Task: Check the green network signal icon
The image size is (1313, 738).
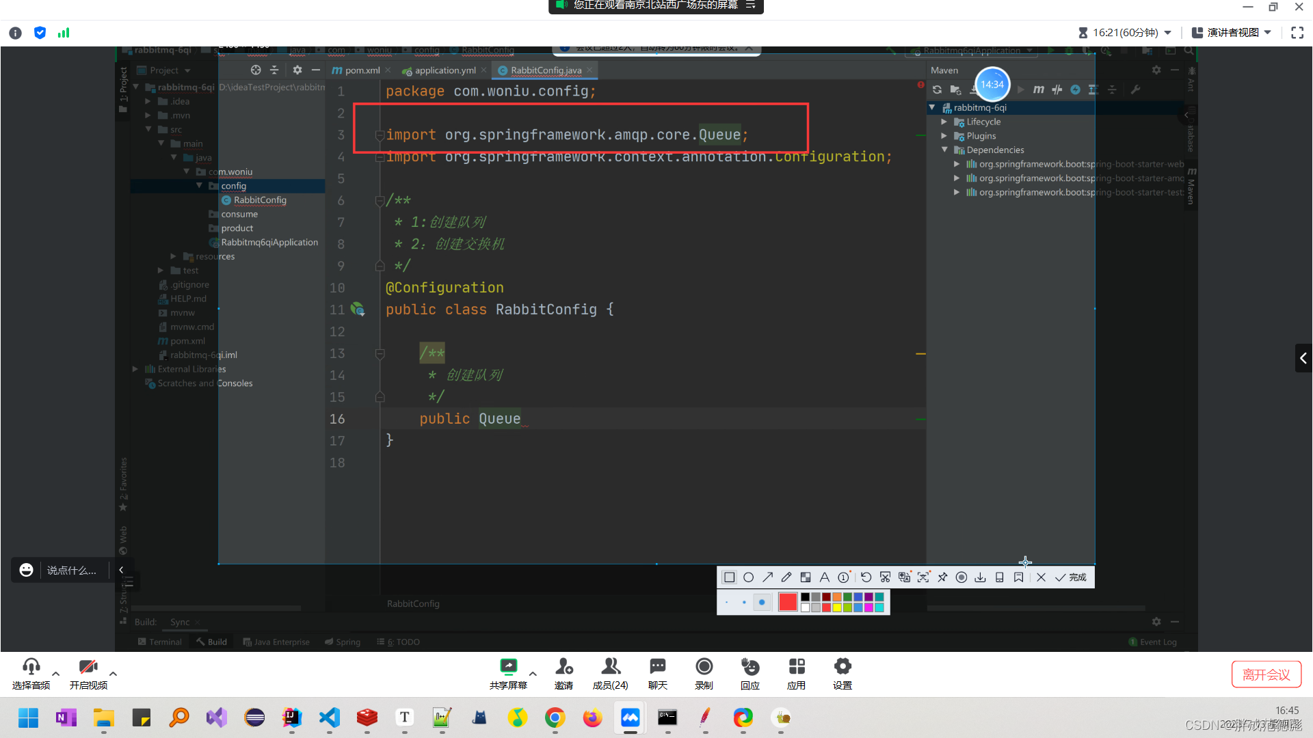Action: tap(64, 33)
